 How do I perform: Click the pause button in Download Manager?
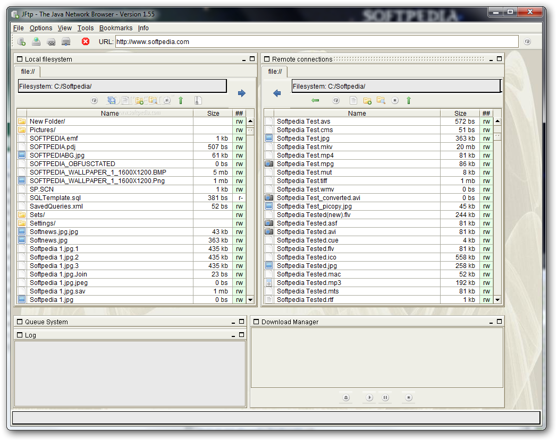pos(385,397)
